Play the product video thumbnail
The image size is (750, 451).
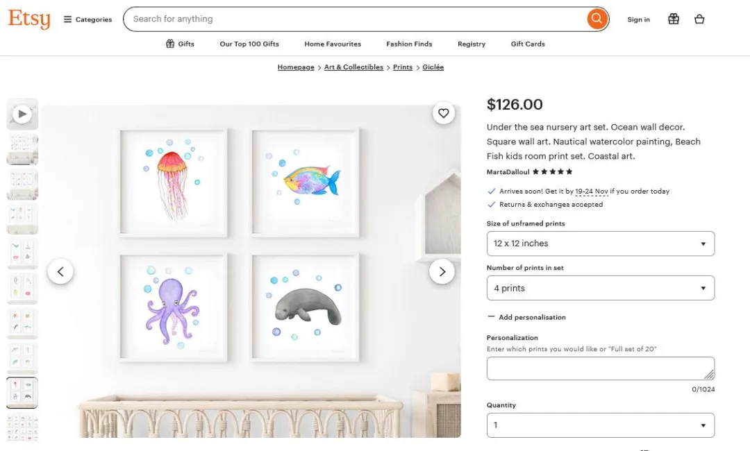(22, 114)
